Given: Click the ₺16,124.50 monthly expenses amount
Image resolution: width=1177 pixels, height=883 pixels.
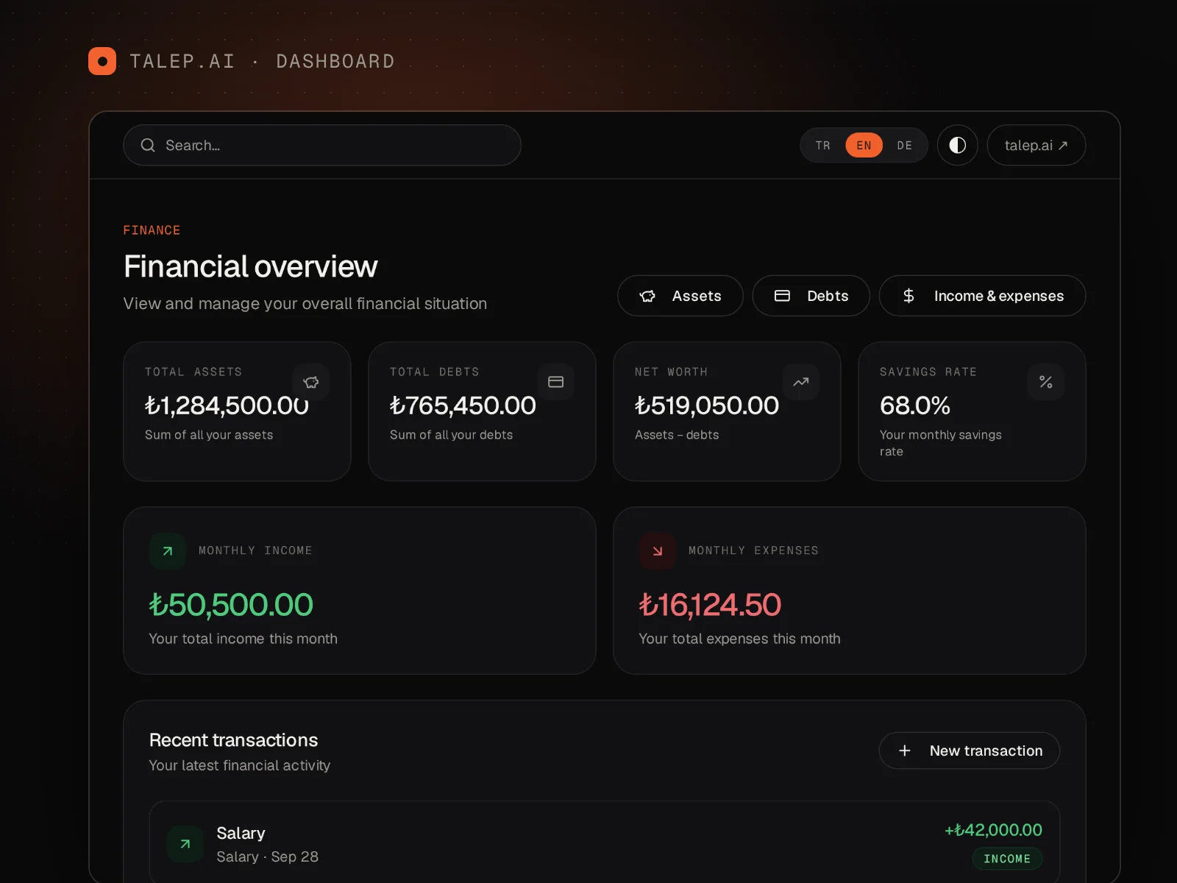Looking at the screenshot, I should pyautogui.click(x=710, y=605).
